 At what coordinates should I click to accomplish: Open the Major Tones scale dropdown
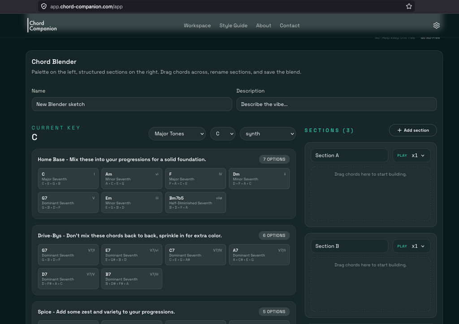tap(177, 134)
